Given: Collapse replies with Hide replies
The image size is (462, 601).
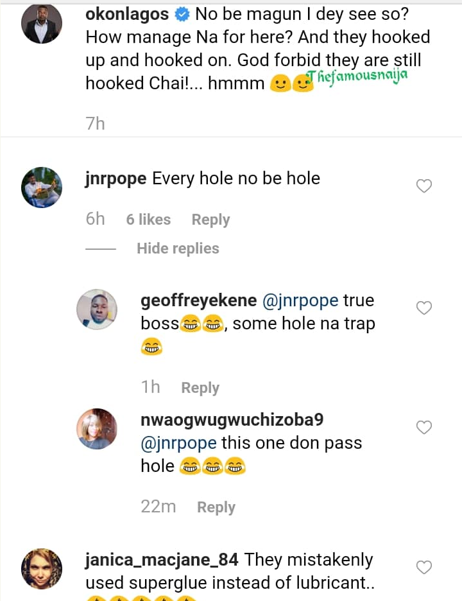Looking at the screenshot, I should pyautogui.click(x=178, y=248).
